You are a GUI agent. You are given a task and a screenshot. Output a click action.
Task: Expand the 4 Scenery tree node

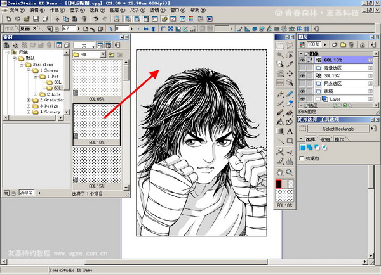(x=29, y=112)
